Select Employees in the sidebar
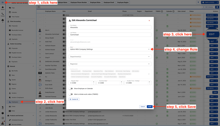This screenshot has height=126, width=220. coord(15,102)
